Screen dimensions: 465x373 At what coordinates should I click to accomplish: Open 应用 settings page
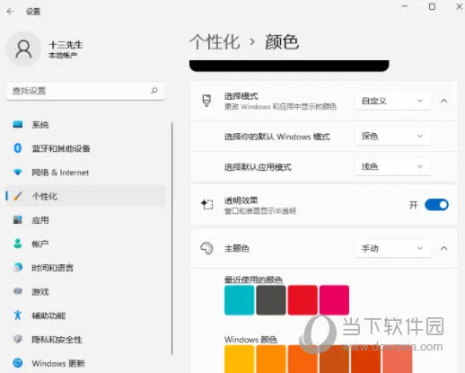pos(85,220)
